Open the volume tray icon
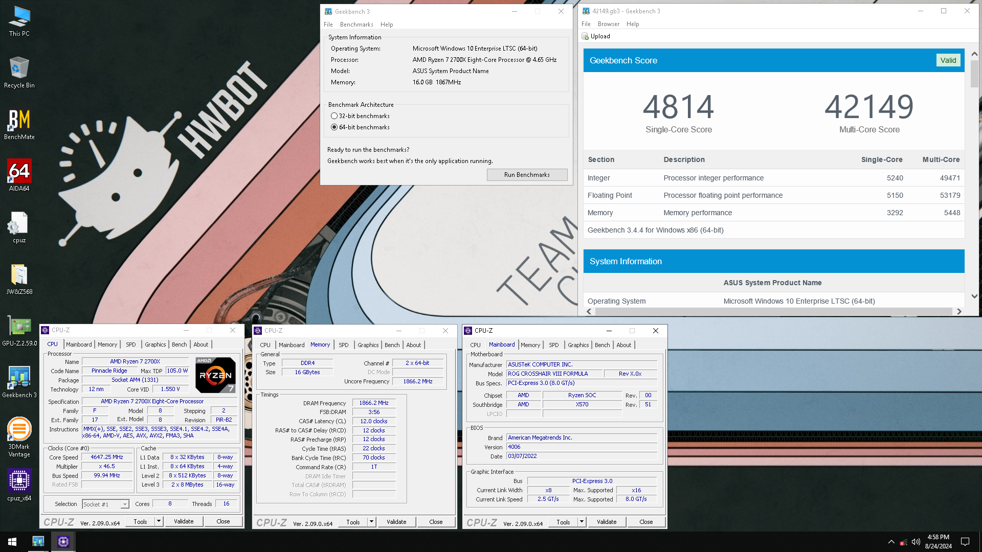Image resolution: width=982 pixels, height=552 pixels. tap(916, 542)
